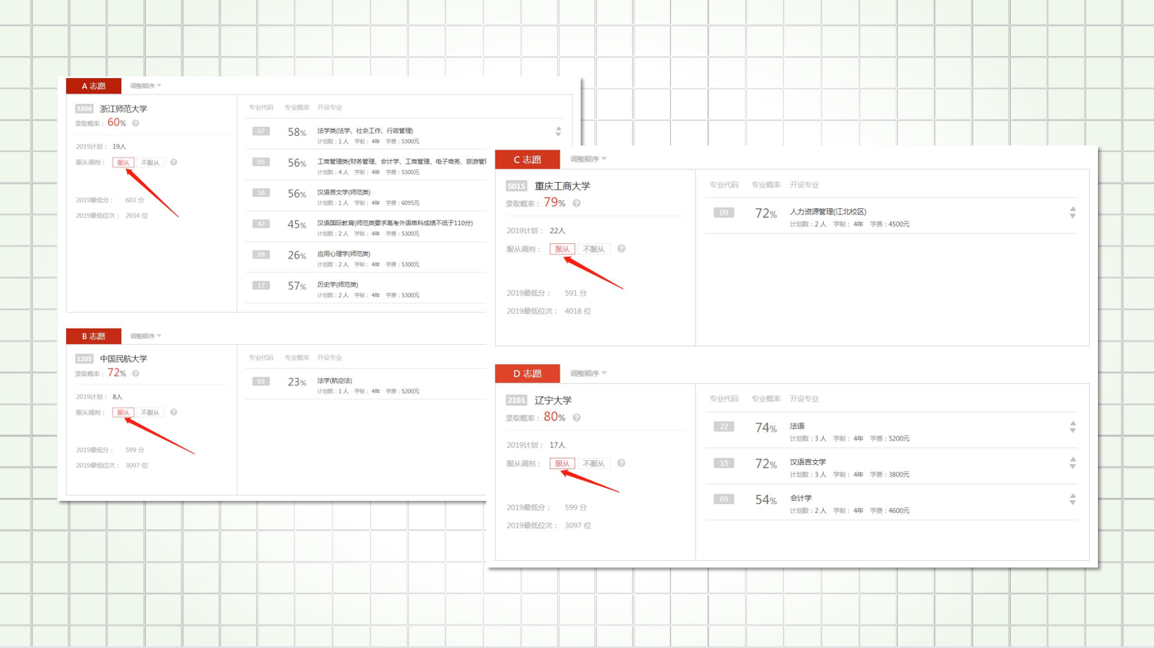Screen dimensions: 1154x648
Task: Click reorder arrows for 会计学 major
Action: click(1073, 499)
